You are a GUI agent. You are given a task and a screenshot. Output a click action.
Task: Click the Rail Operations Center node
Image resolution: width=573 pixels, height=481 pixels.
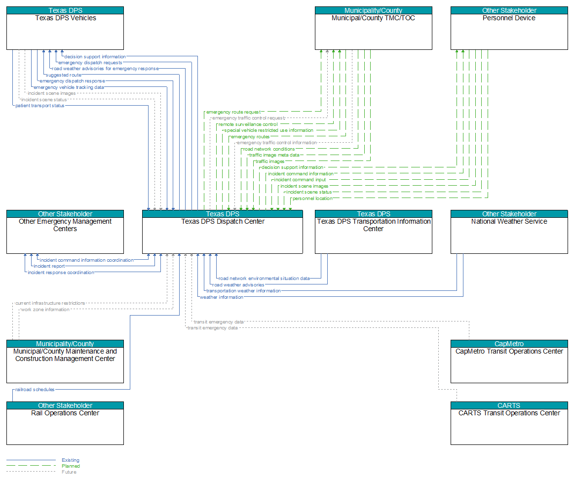[x=65, y=423]
